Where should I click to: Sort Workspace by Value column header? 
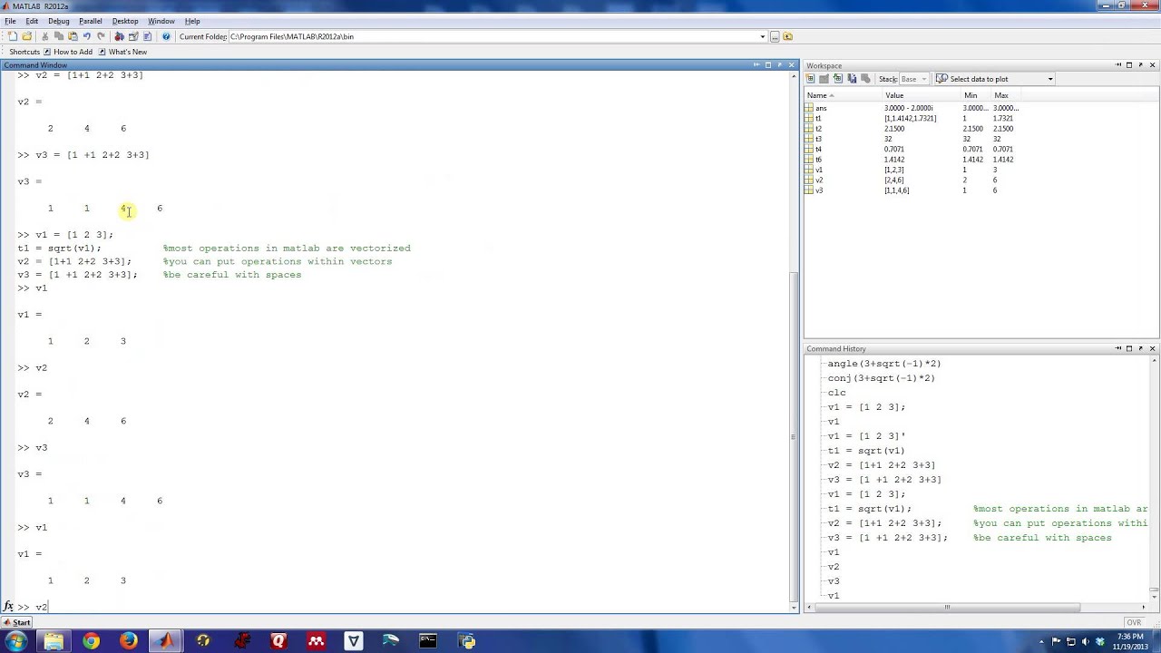pyautogui.click(x=922, y=95)
